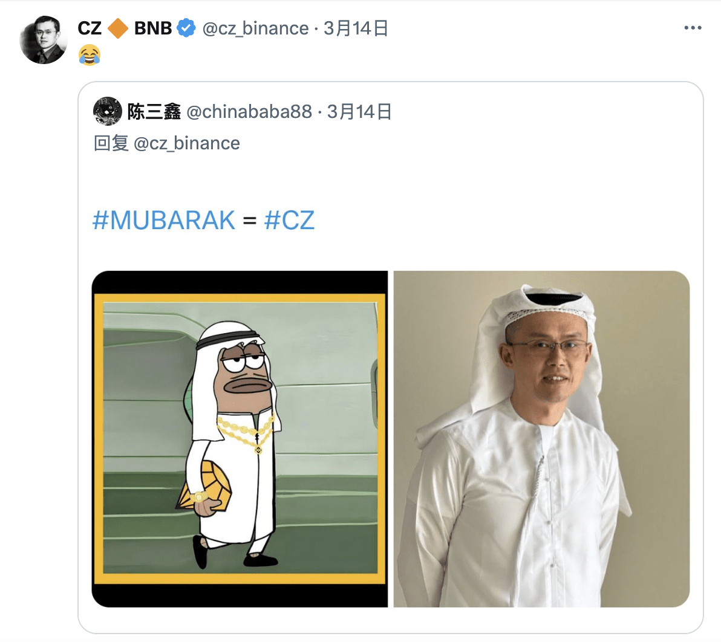Viewport: 721px width, 642px height.
Task: Open the three-dot more options menu
Action: [693, 28]
